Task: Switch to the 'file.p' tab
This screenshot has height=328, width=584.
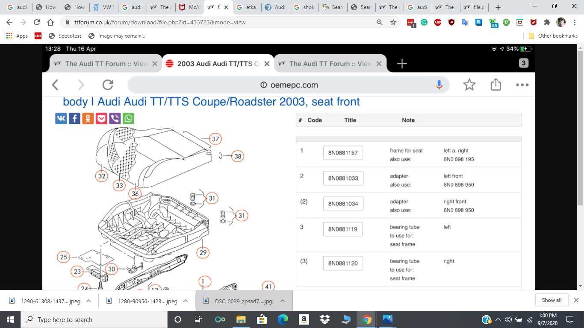Action: [x=475, y=7]
